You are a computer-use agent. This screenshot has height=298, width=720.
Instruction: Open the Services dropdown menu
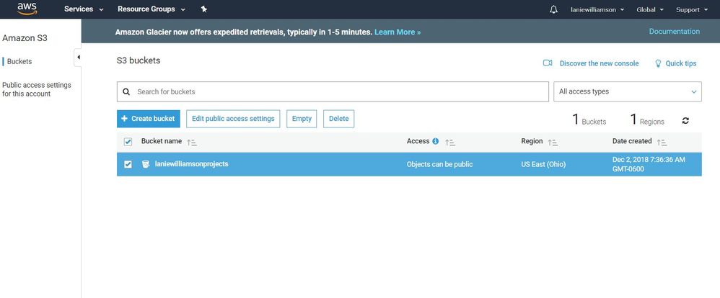(x=84, y=9)
